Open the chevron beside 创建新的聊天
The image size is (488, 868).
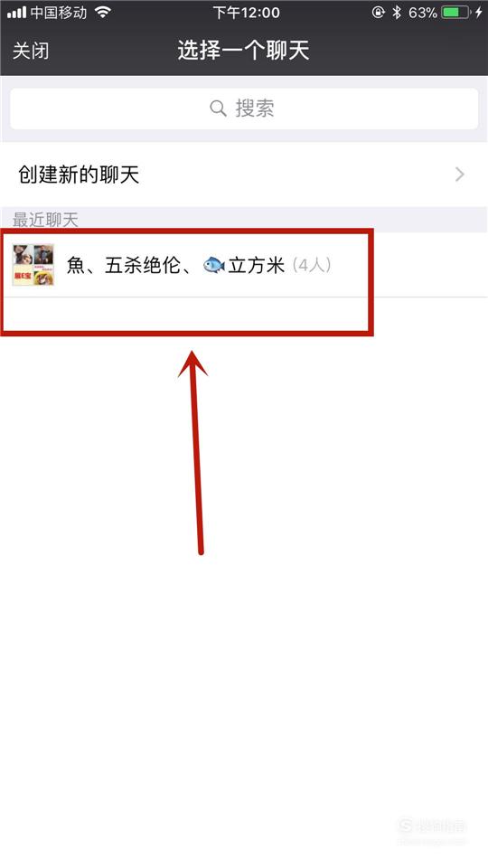[x=459, y=175]
